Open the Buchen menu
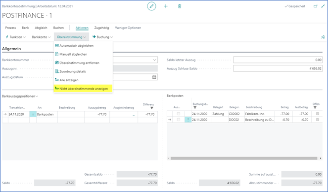This screenshot has height=192, width=328. (58, 28)
